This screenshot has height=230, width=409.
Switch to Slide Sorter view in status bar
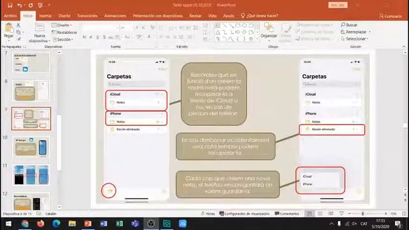[x=320, y=213]
